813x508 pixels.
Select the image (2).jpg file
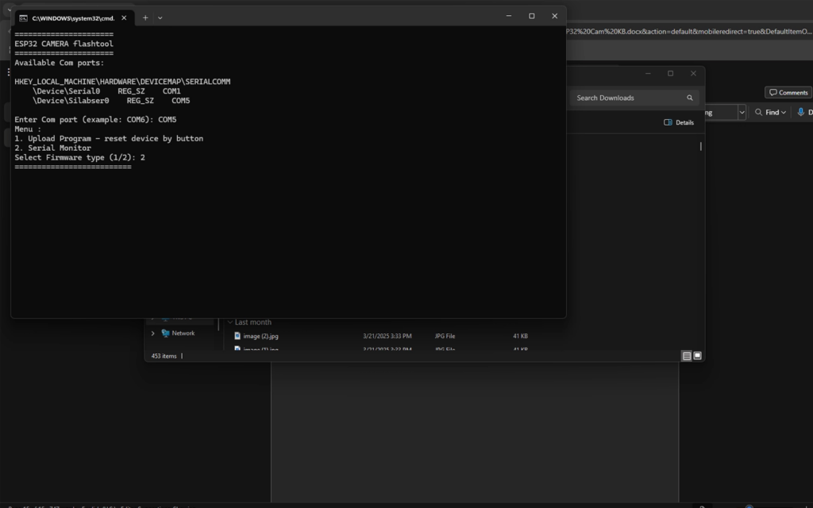pos(260,336)
